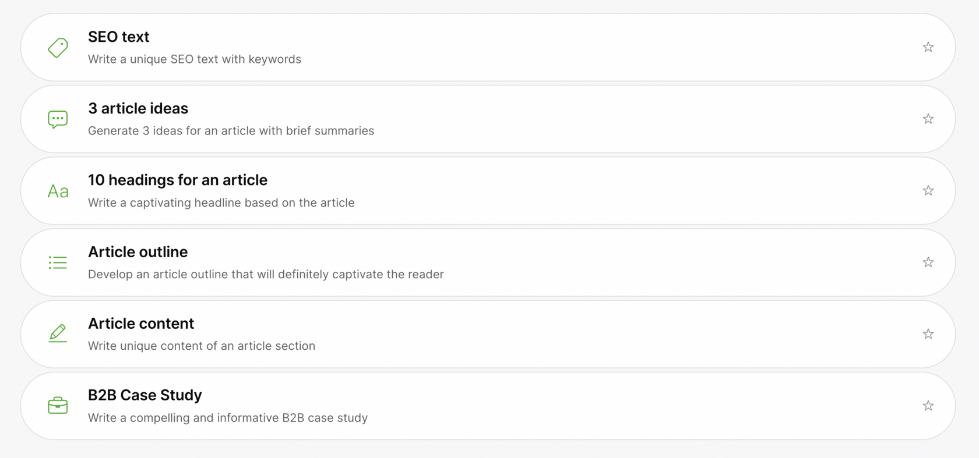
Task: Star the 3 article ideas template
Action: (x=928, y=119)
